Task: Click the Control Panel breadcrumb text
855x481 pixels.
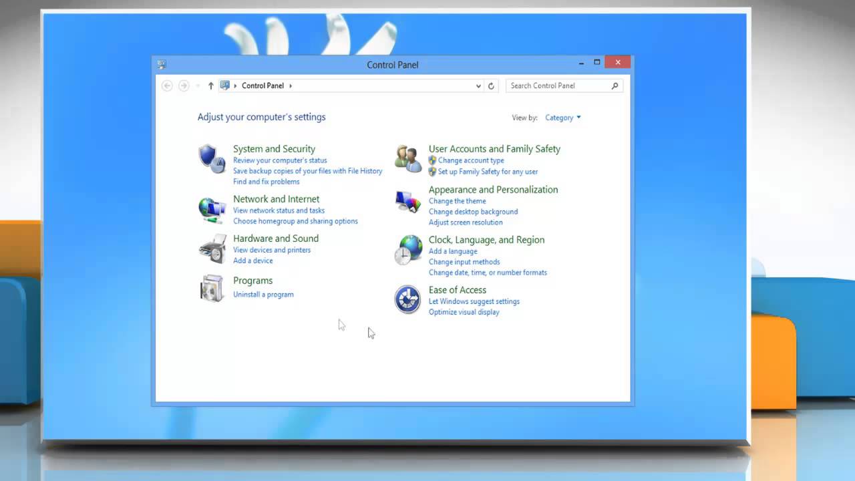Action: (x=263, y=86)
